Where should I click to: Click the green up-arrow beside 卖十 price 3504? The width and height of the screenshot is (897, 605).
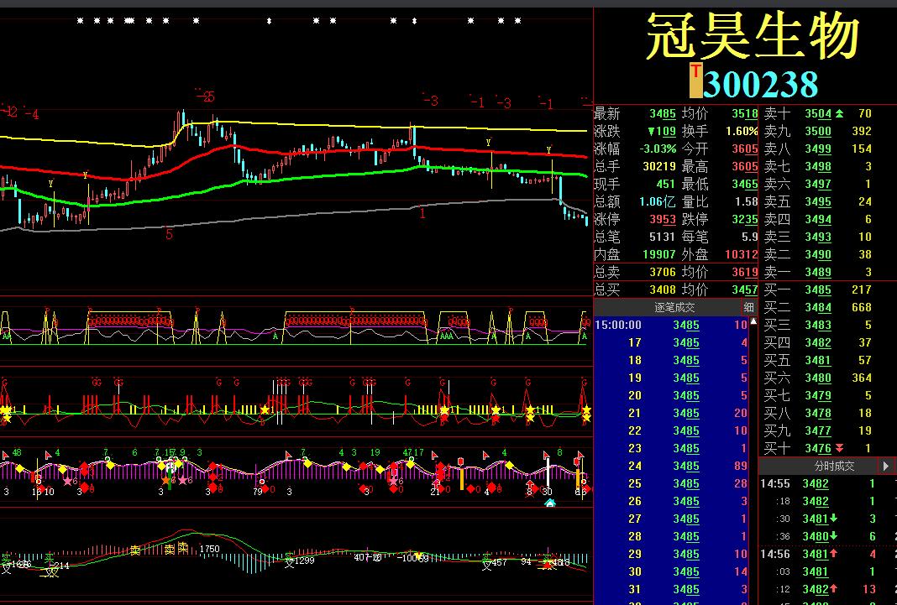tap(839, 113)
